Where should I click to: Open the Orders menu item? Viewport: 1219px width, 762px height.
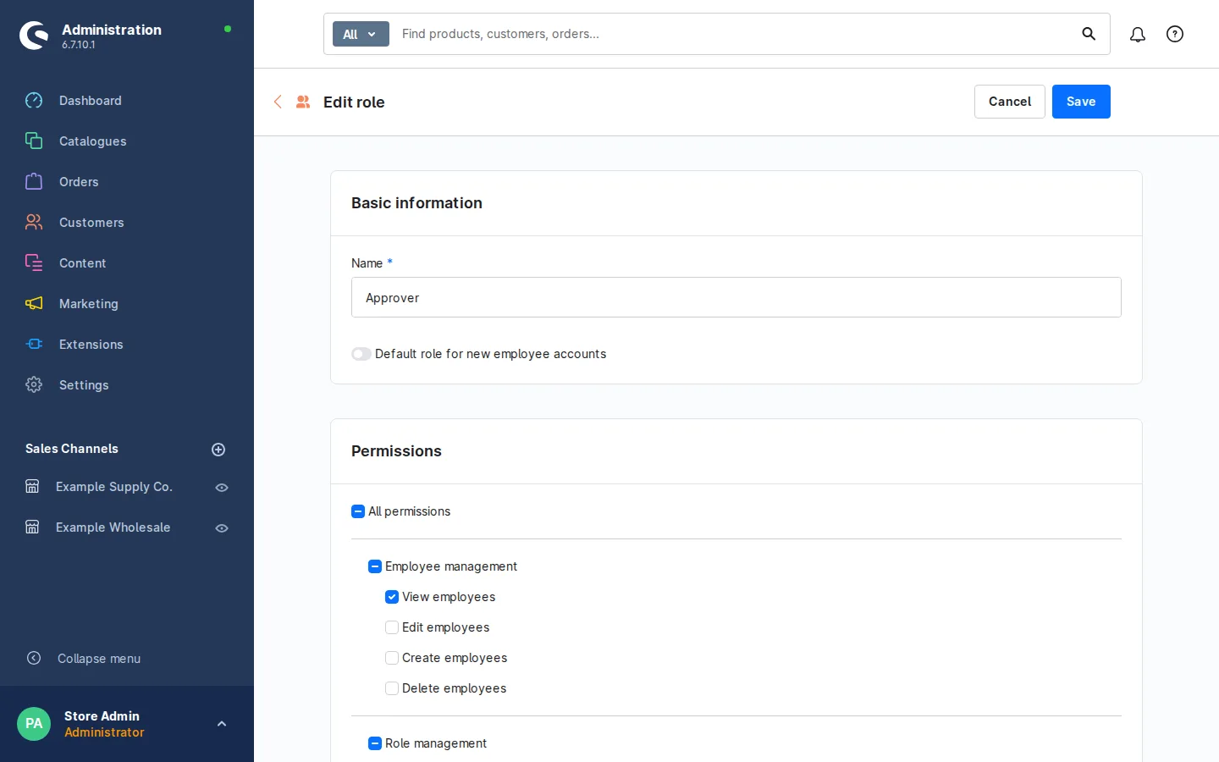coord(127,182)
